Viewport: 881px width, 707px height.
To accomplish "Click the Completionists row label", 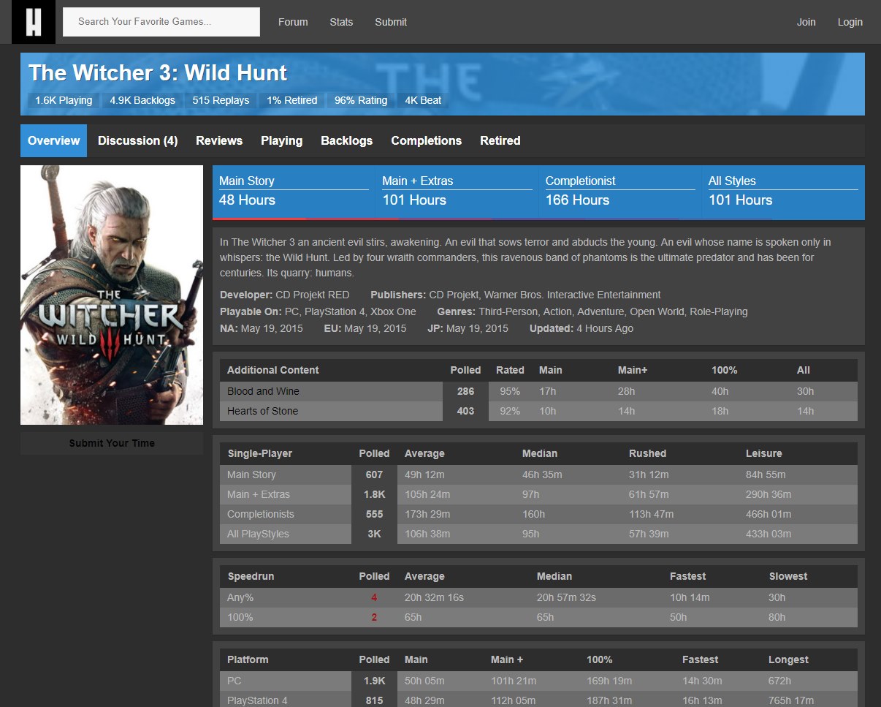I will [x=261, y=514].
